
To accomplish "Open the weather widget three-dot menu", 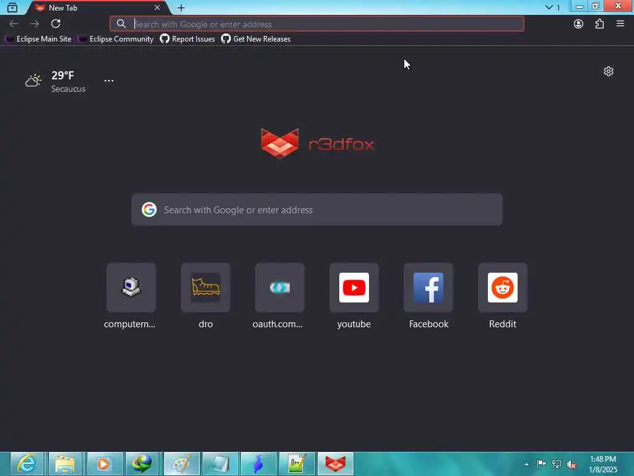I will (109, 81).
